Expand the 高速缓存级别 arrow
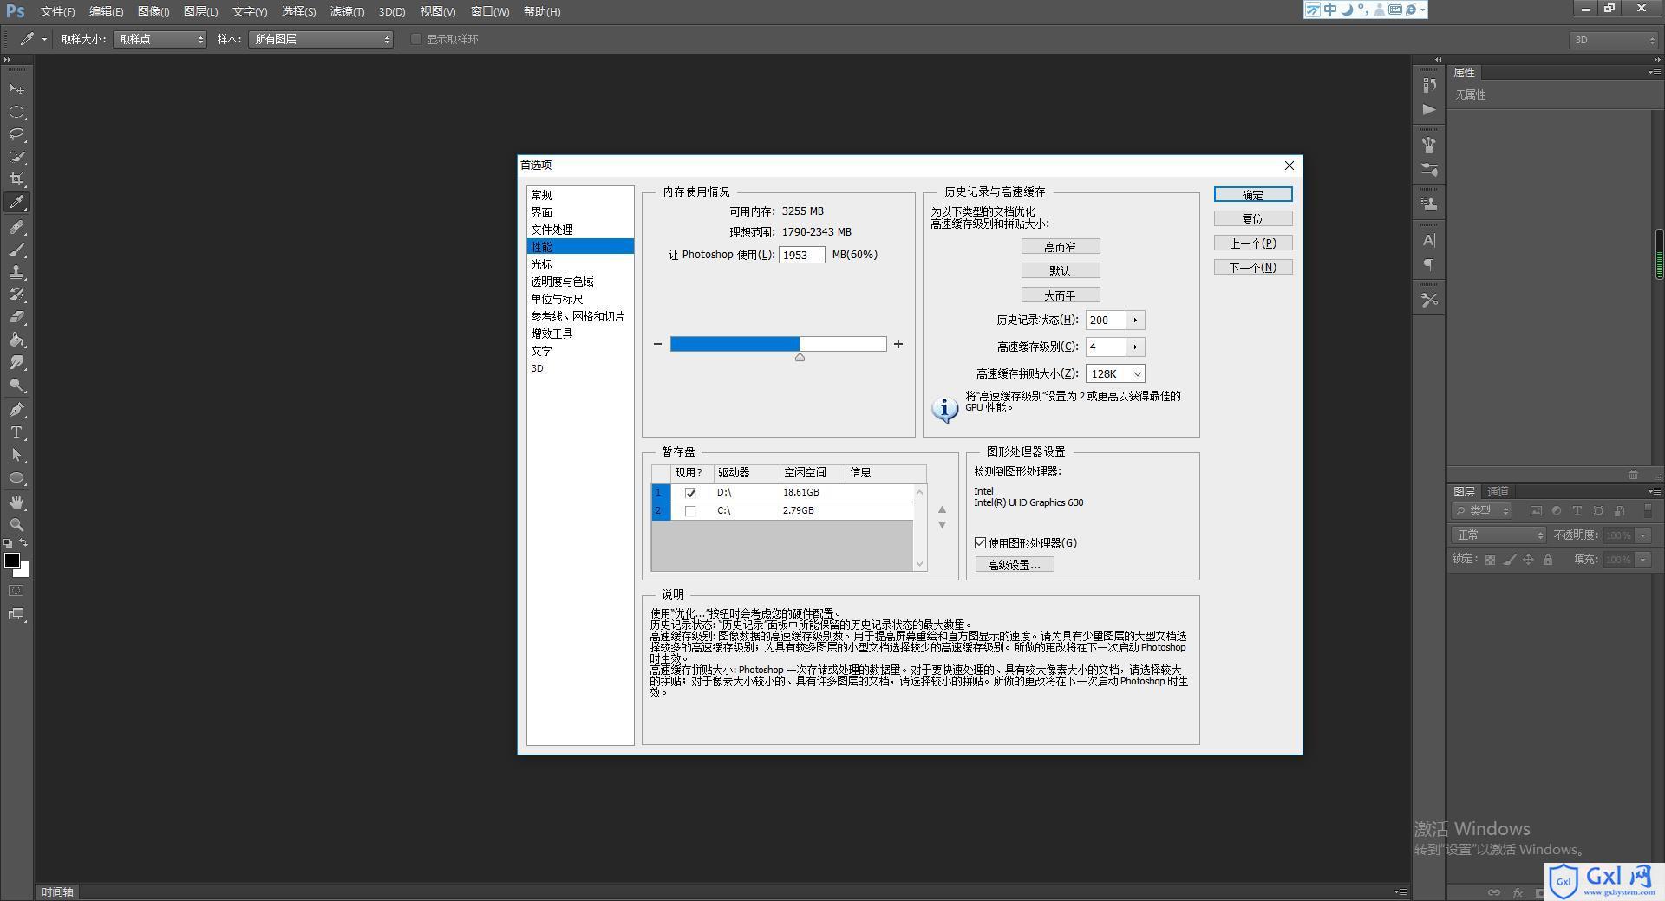 [x=1135, y=347]
